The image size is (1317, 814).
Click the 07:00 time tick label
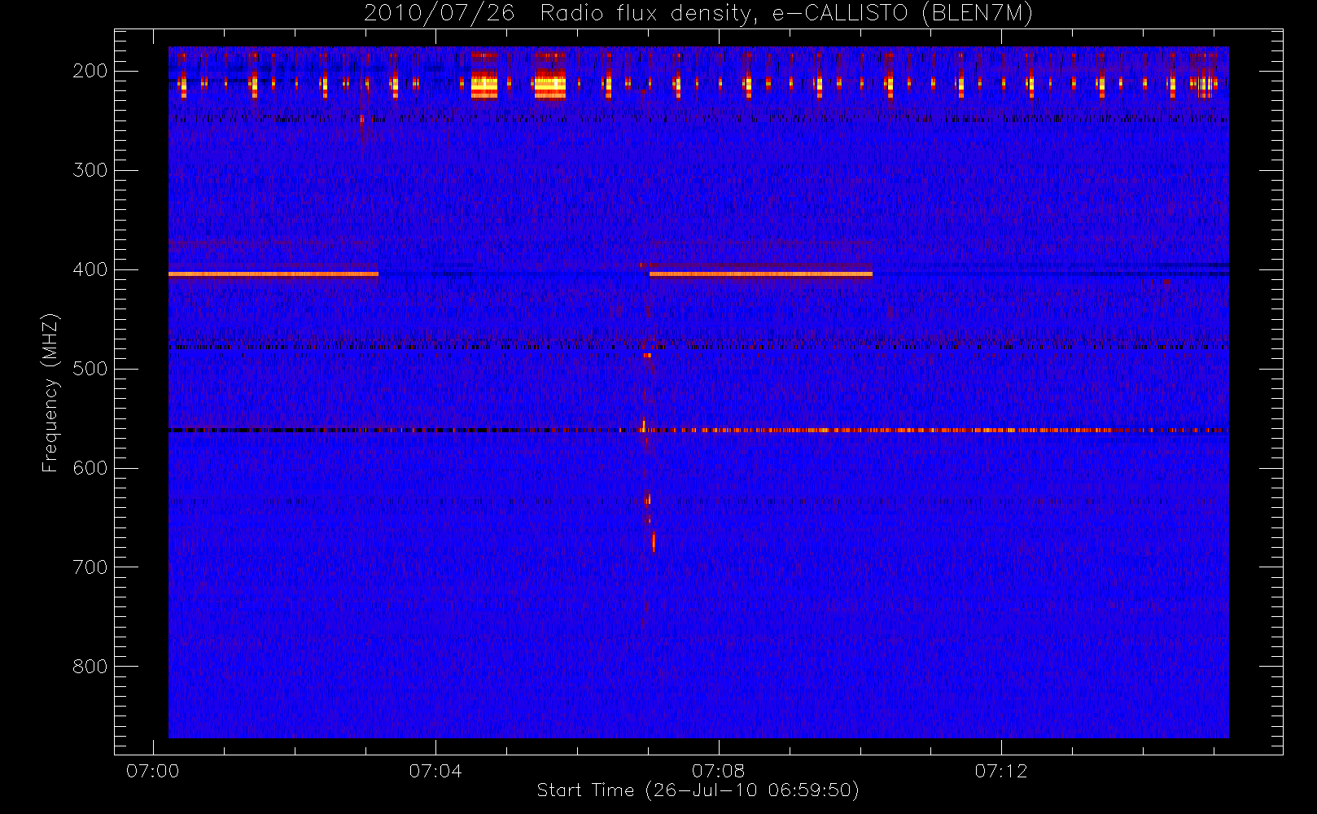coord(153,771)
